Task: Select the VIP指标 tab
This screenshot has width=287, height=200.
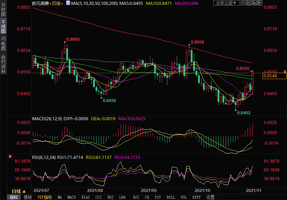Action: 45,197
